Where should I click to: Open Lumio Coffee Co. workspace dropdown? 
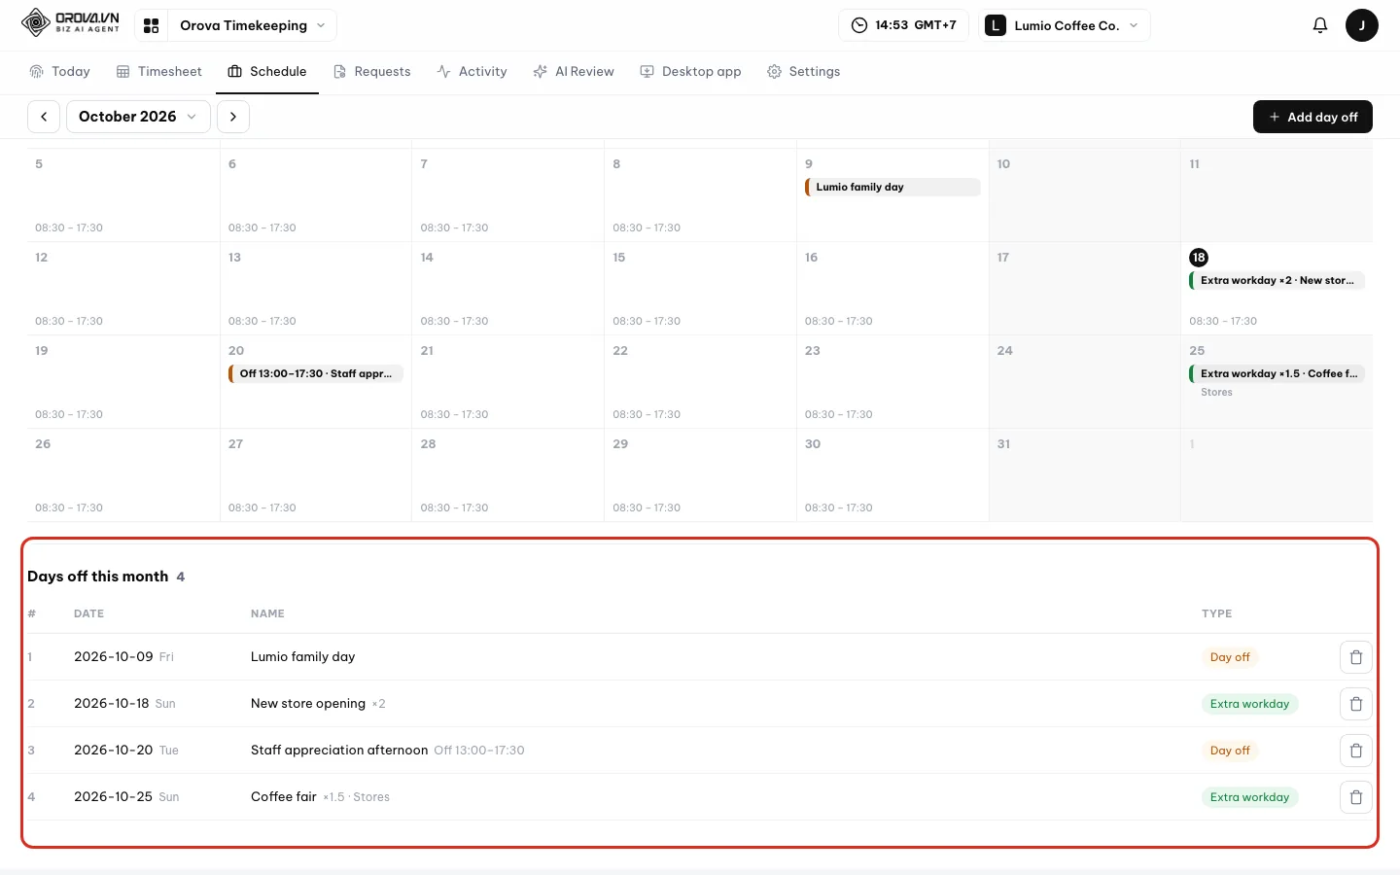pyautogui.click(x=1064, y=25)
